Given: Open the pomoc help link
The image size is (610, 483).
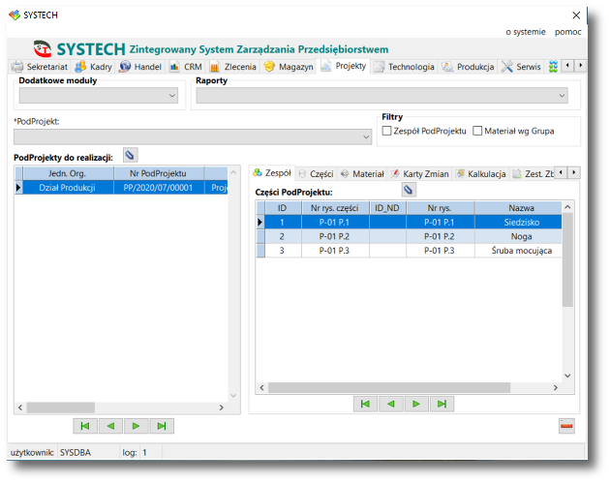Looking at the screenshot, I should [568, 32].
